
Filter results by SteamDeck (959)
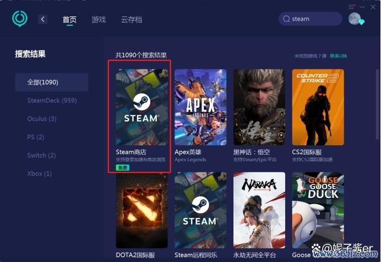coord(52,100)
